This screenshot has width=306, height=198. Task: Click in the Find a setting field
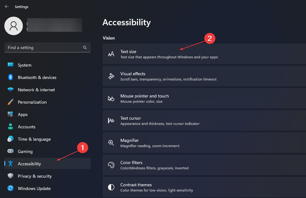click(48, 47)
